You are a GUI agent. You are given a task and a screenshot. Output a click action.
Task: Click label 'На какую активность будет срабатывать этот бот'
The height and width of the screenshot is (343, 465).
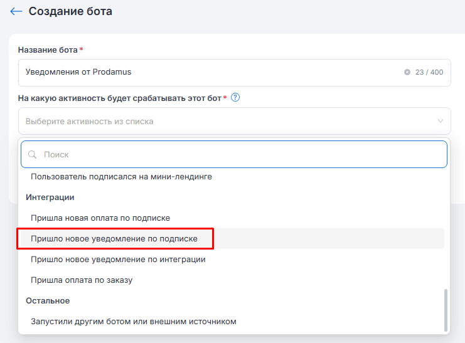[119, 98]
